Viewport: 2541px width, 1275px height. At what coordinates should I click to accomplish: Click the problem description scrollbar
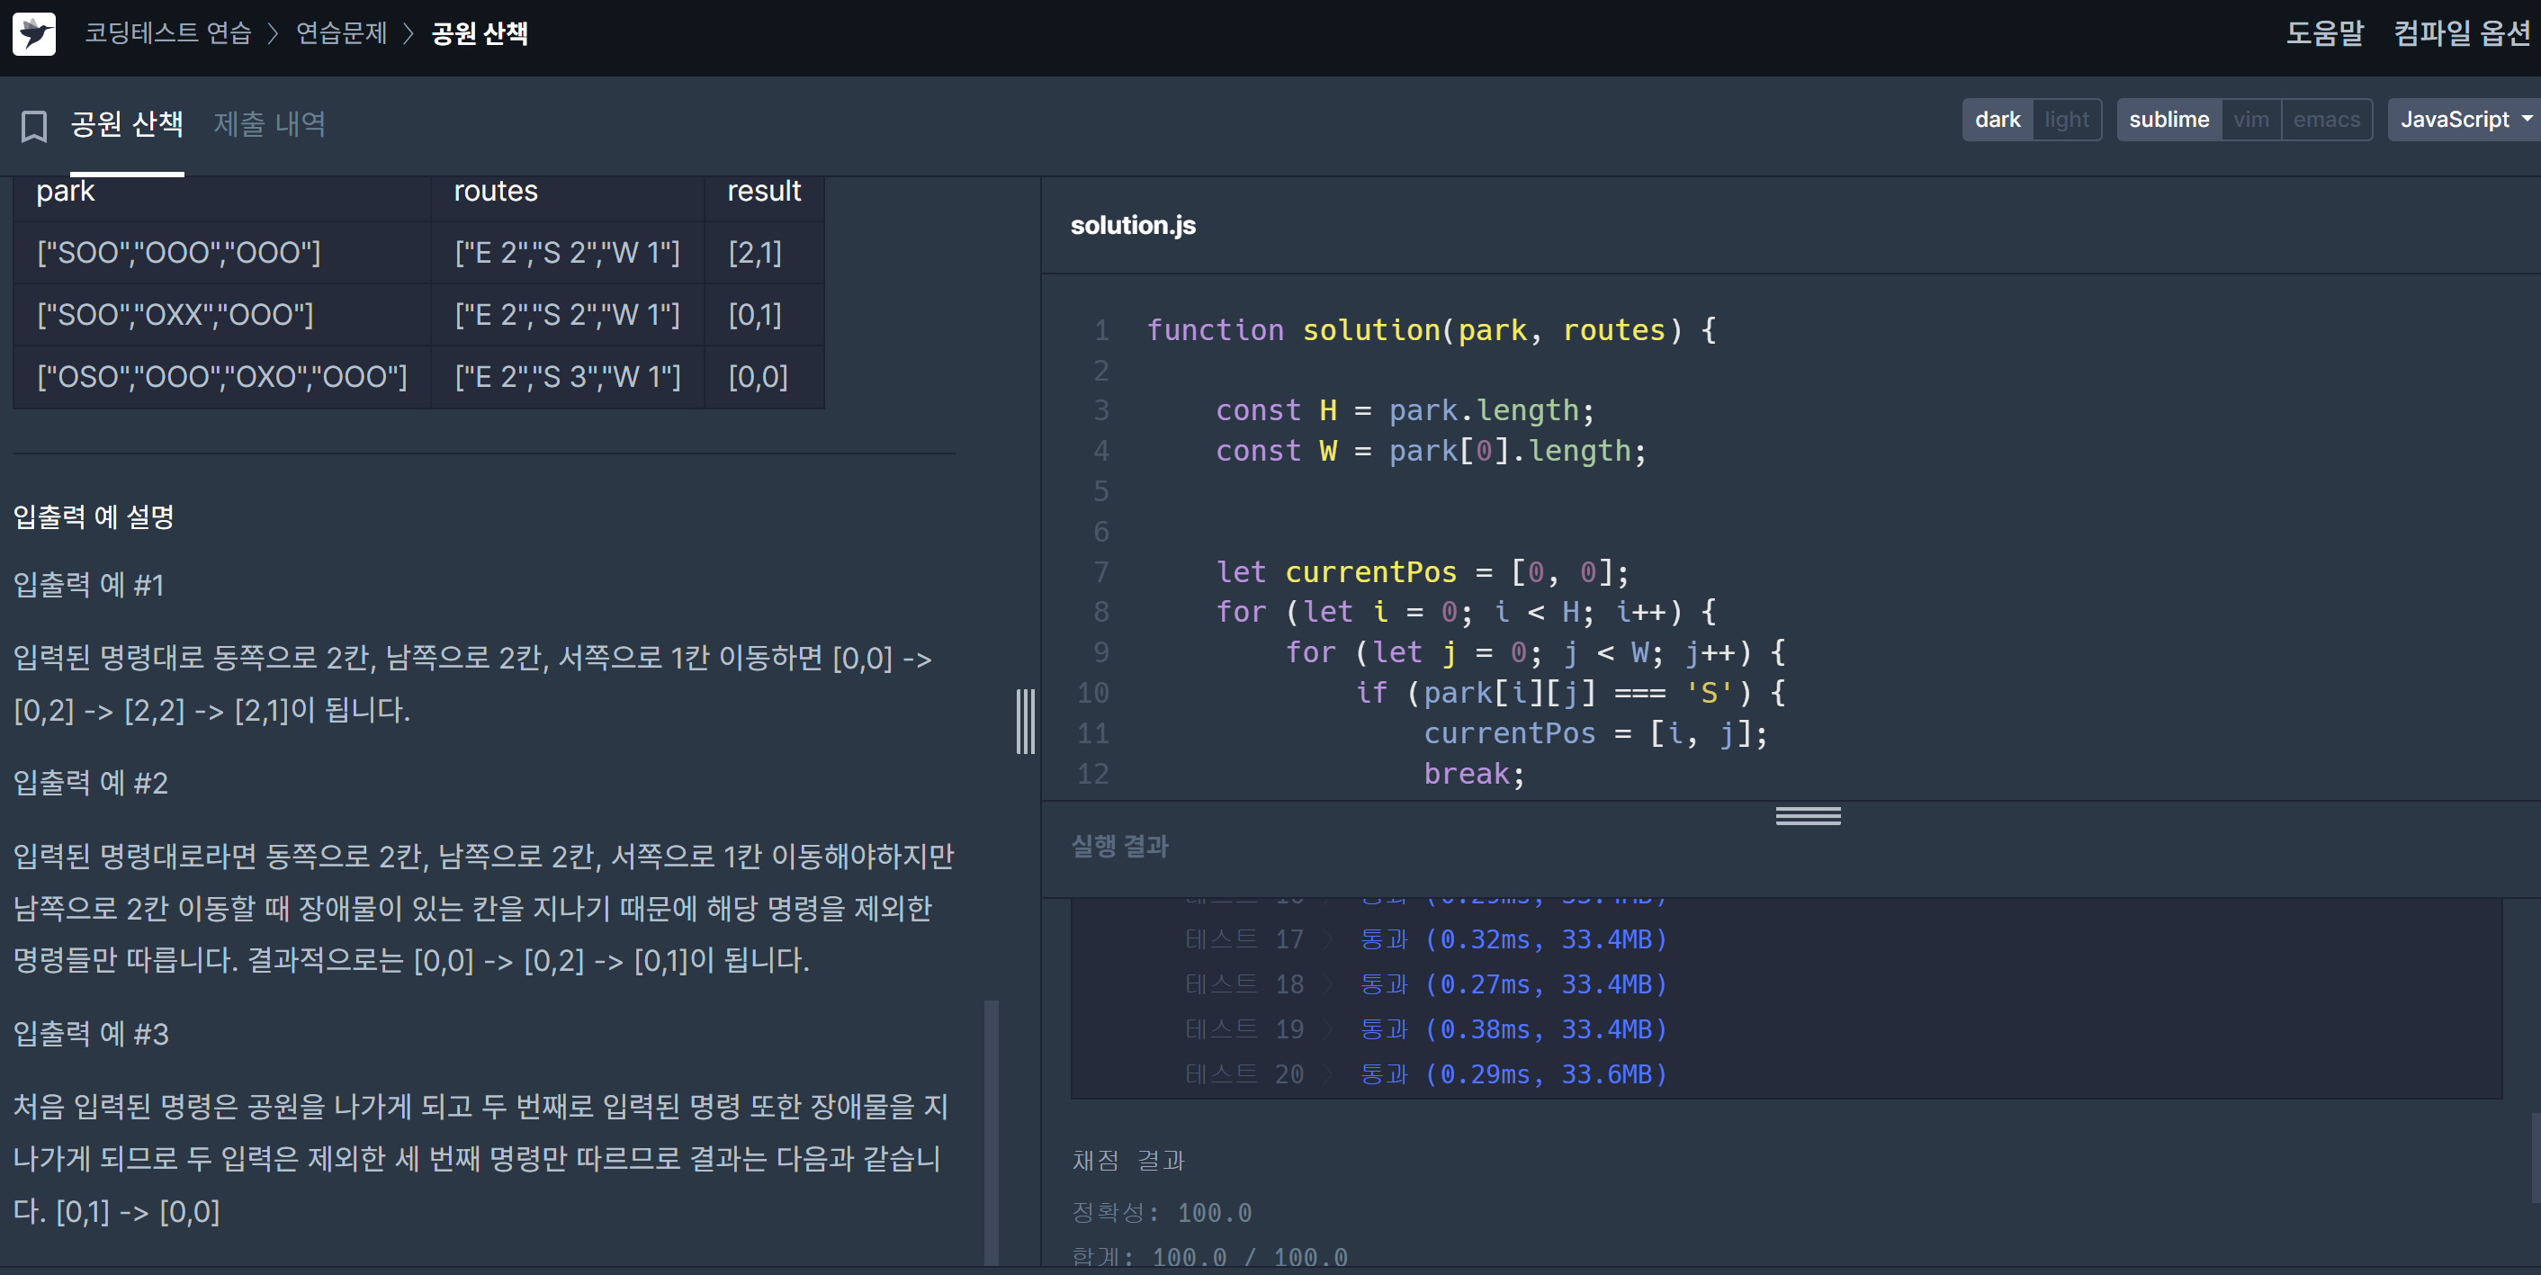click(x=992, y=1132)
